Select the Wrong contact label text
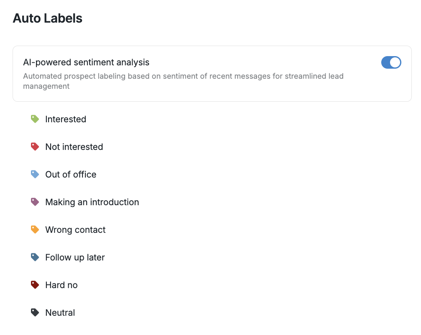 coord(75,230)
